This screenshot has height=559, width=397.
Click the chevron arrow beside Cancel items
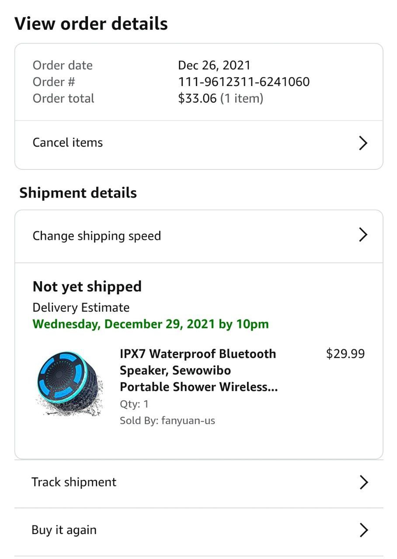[362, 143]
